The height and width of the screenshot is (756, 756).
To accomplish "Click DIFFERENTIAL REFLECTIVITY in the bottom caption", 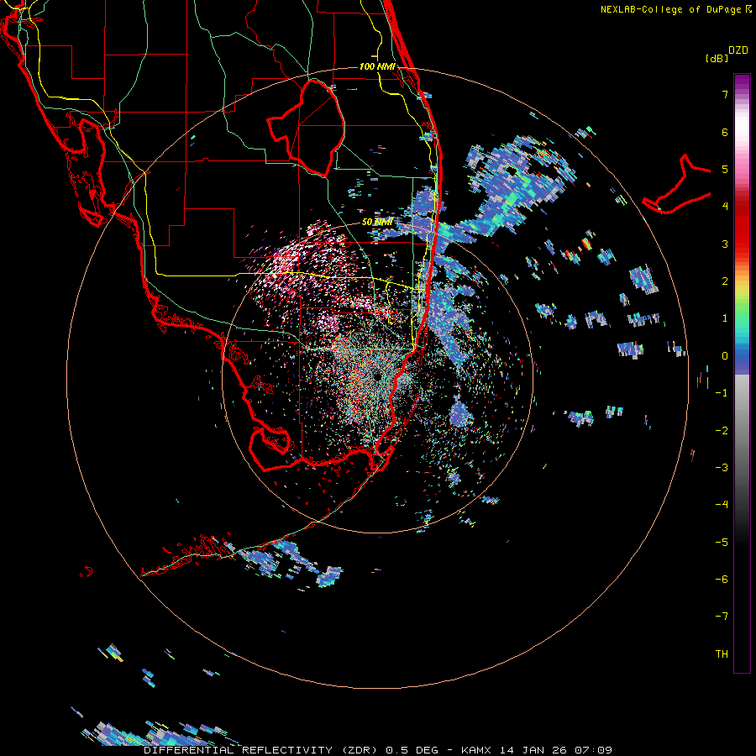I will coord(239,750).
